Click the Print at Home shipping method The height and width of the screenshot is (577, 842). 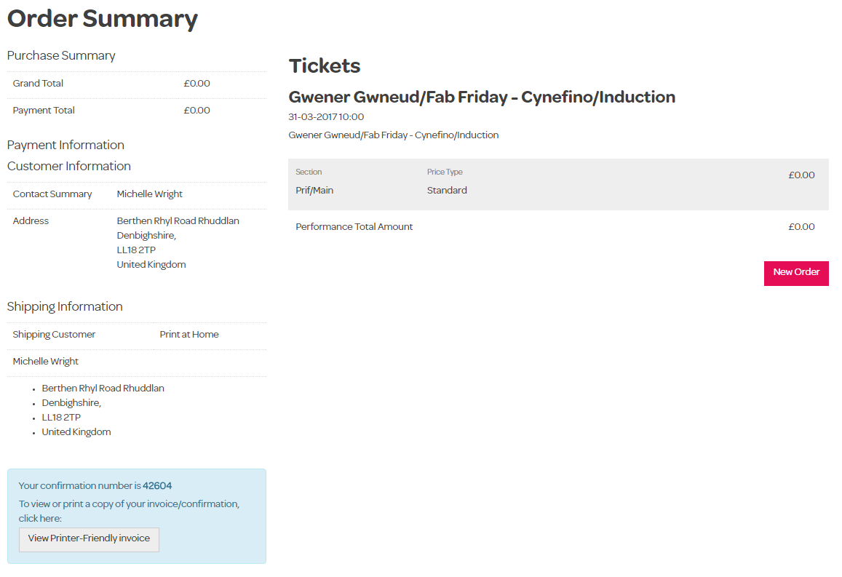point(189,335)
